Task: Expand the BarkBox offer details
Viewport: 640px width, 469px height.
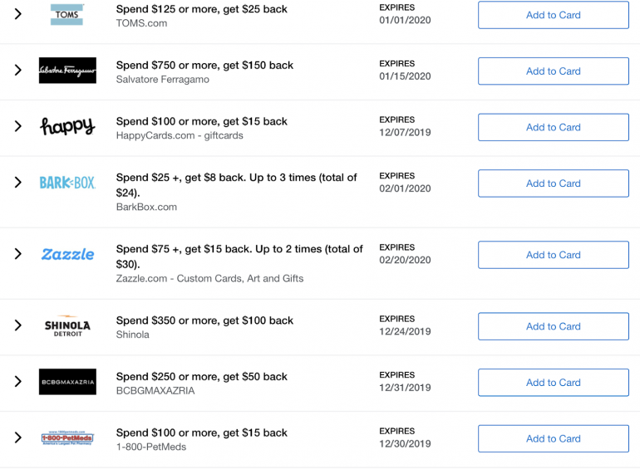Action: click(x=17, y=183)
